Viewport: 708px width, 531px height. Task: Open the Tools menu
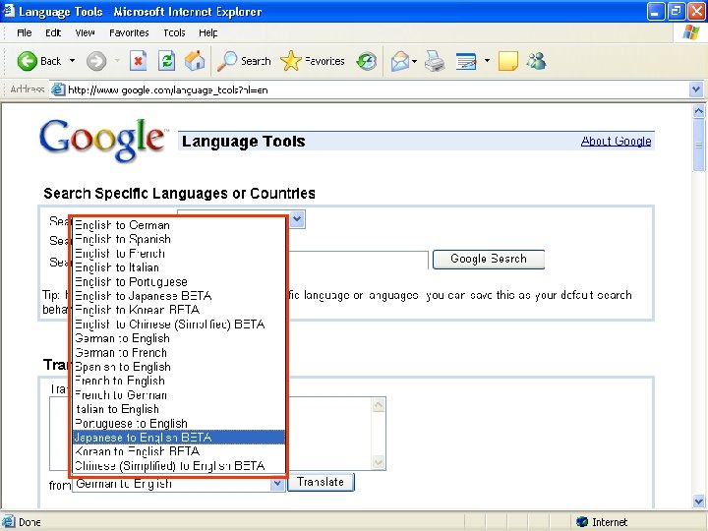click(x=174, y=33)
